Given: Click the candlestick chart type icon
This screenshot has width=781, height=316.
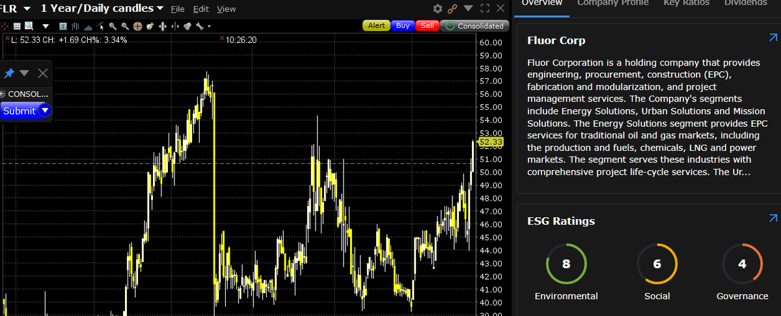Looking at the screenshot, I should pos(75,26).
